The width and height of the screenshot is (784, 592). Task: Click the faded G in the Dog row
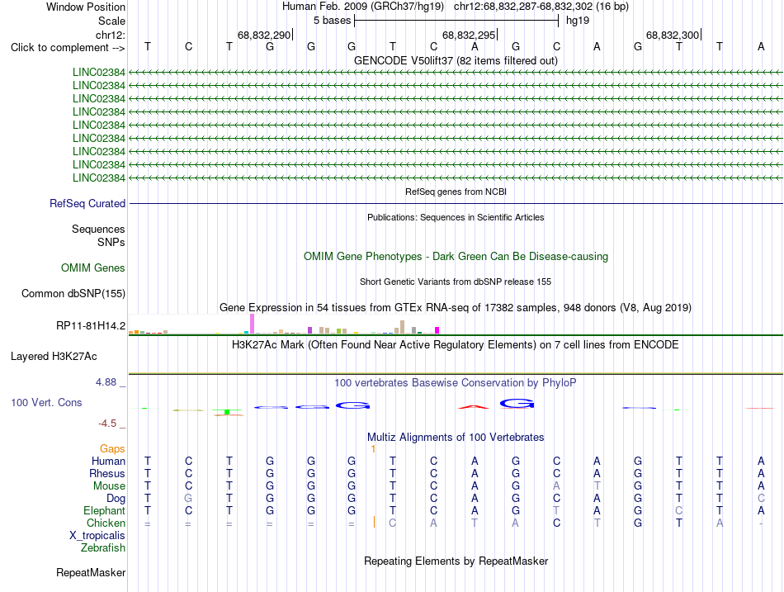coord(188,499)
